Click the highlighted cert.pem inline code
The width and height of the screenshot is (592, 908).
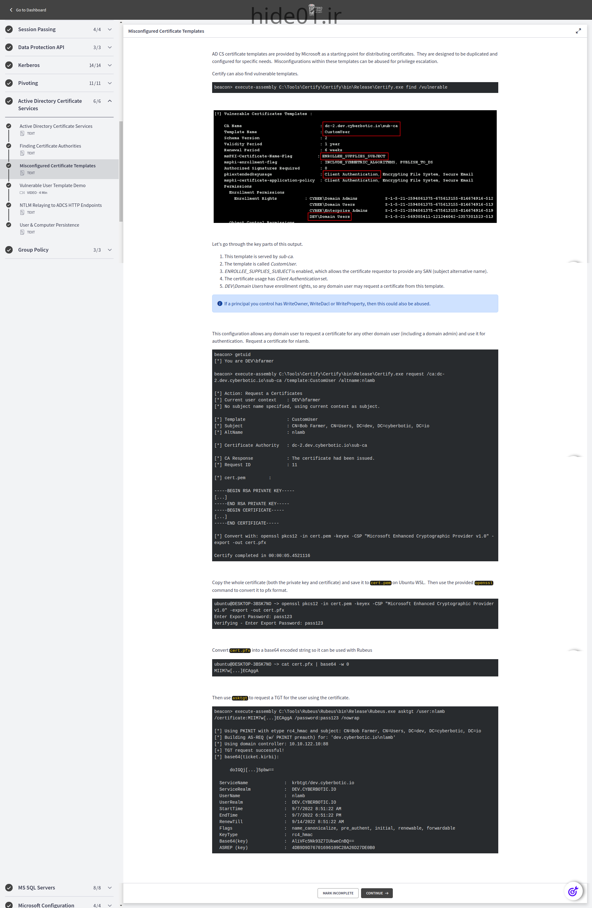click(x=380, y=583)
